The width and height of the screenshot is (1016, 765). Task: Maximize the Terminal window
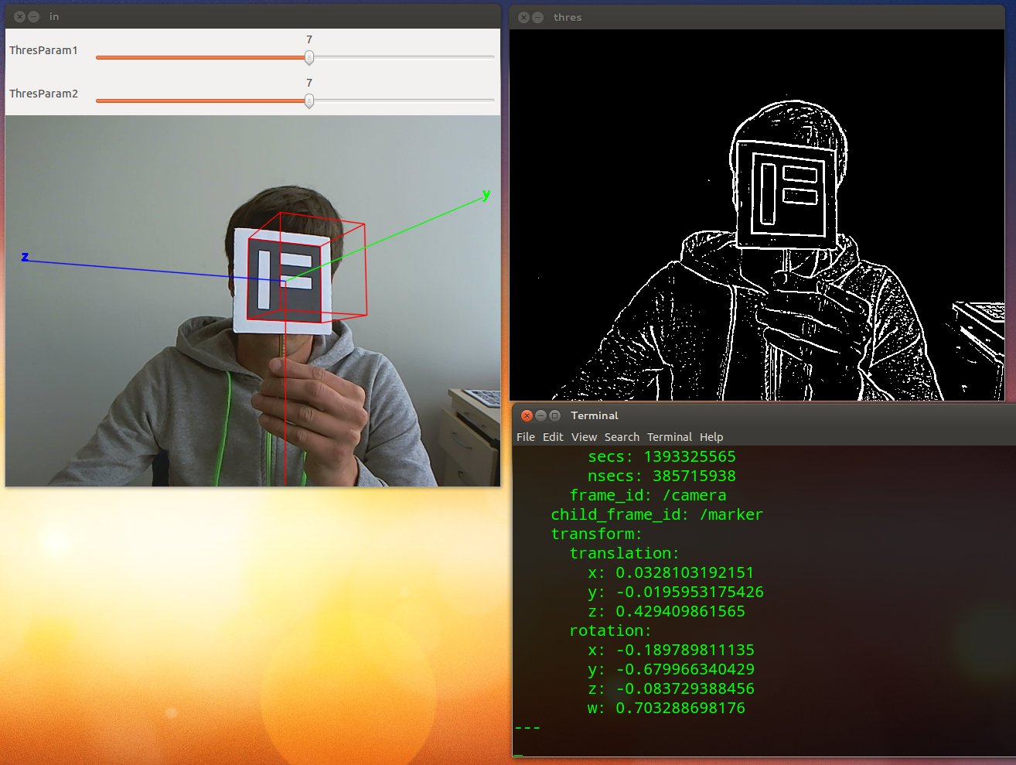[x=554, y=415]
